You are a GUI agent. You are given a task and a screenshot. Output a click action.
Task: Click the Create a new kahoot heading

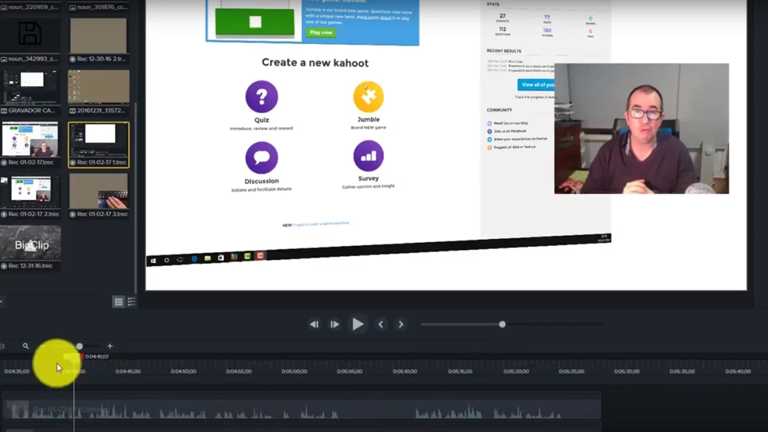(x=315, y=62)
